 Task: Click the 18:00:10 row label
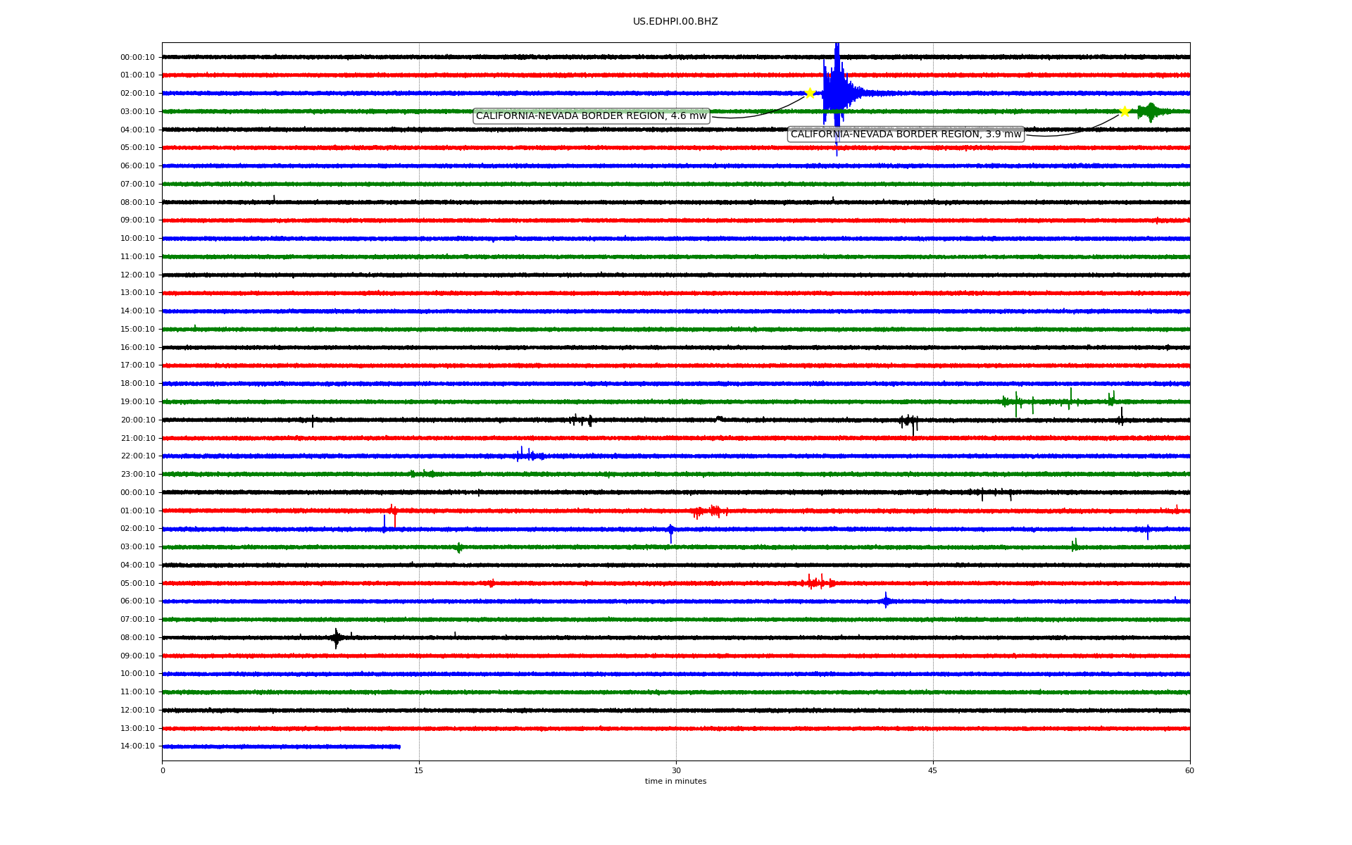pos(137,384)
